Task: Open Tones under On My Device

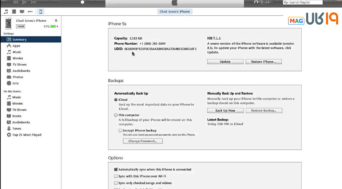Action: tap(17, 128)
